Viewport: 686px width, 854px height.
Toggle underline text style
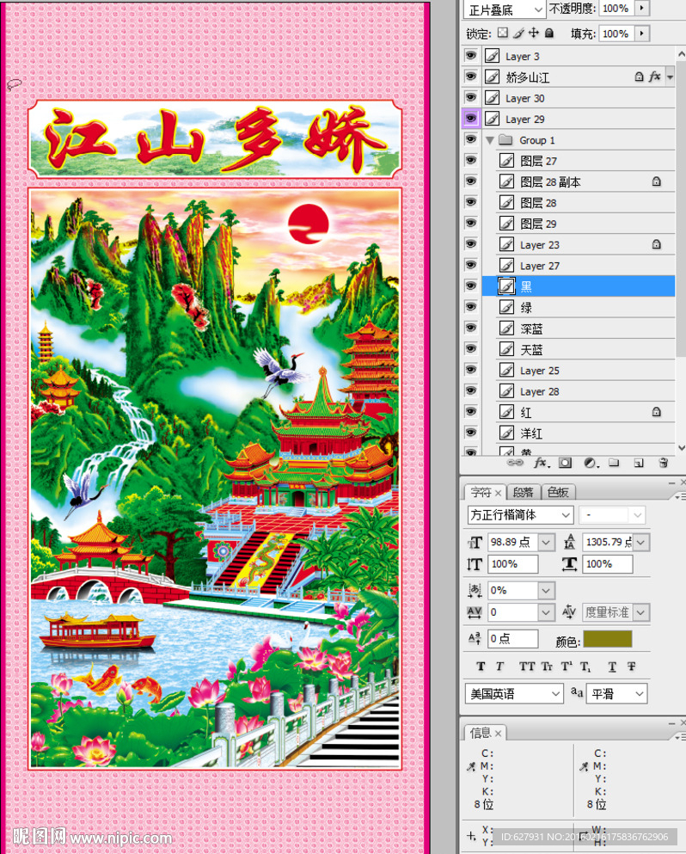612,667
